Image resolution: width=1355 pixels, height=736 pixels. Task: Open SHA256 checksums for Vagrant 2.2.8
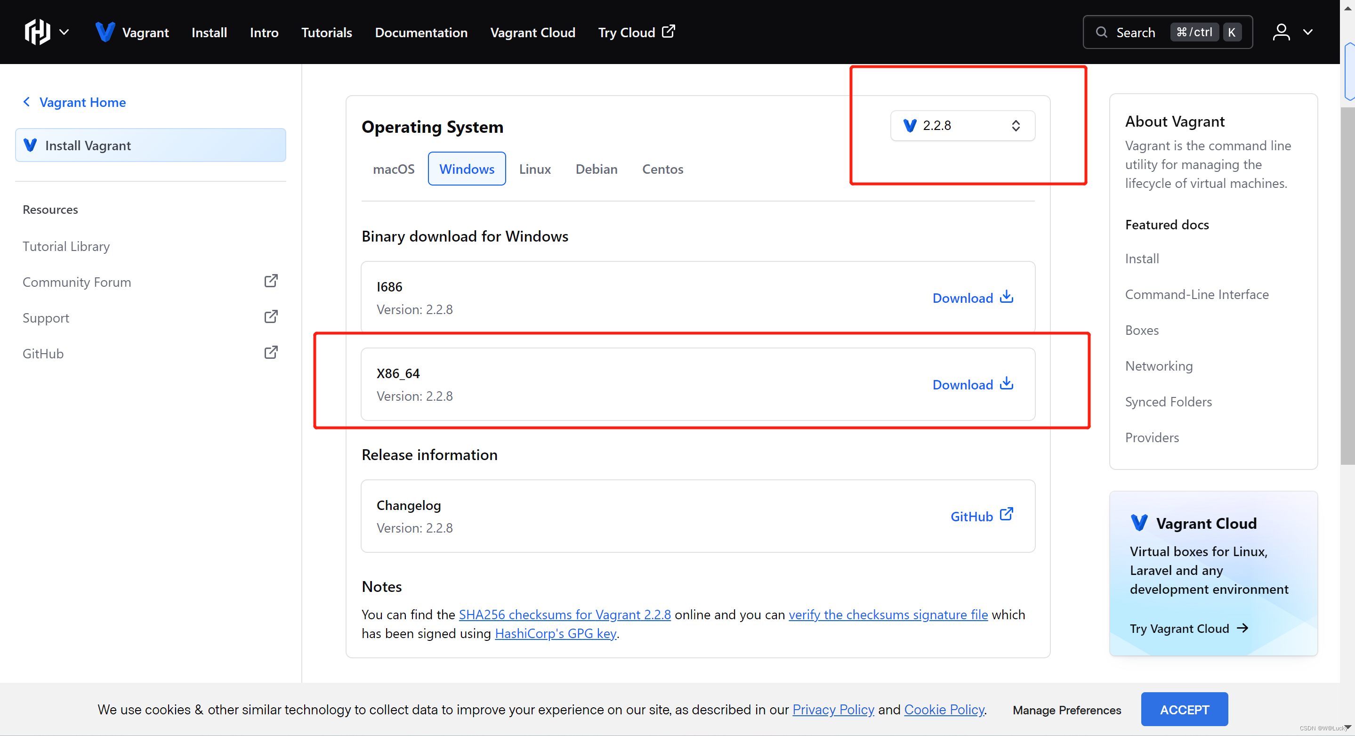(x=565, y=615)
